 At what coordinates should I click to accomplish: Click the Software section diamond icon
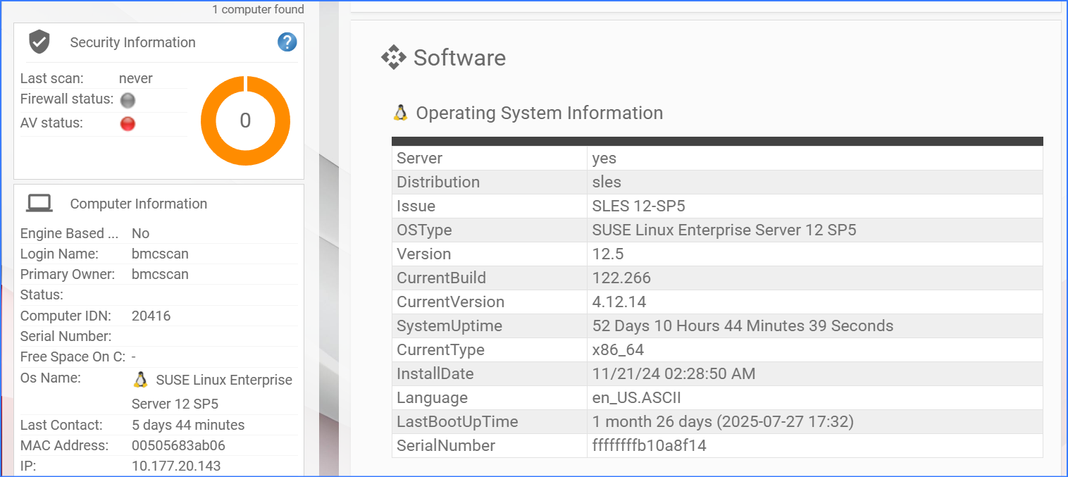tap(393, 57)
